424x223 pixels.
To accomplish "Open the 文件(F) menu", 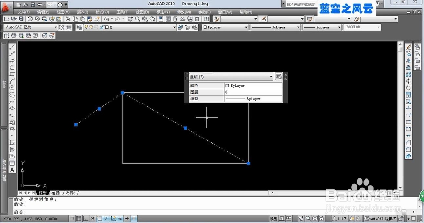I will (x=23, y=12).
